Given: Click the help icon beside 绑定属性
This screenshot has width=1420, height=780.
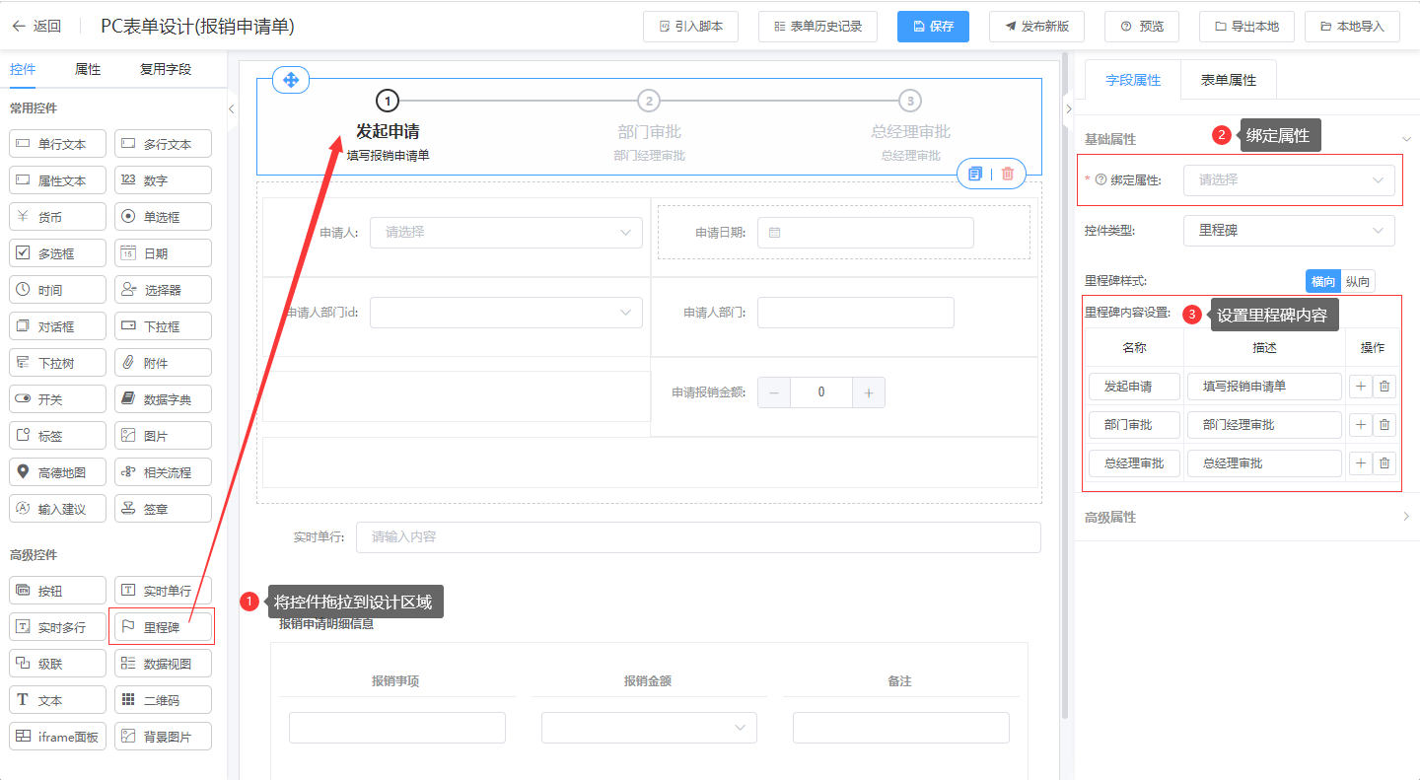Looking at the screenshot, I should pyautogui.click(x=1100, y=180).
